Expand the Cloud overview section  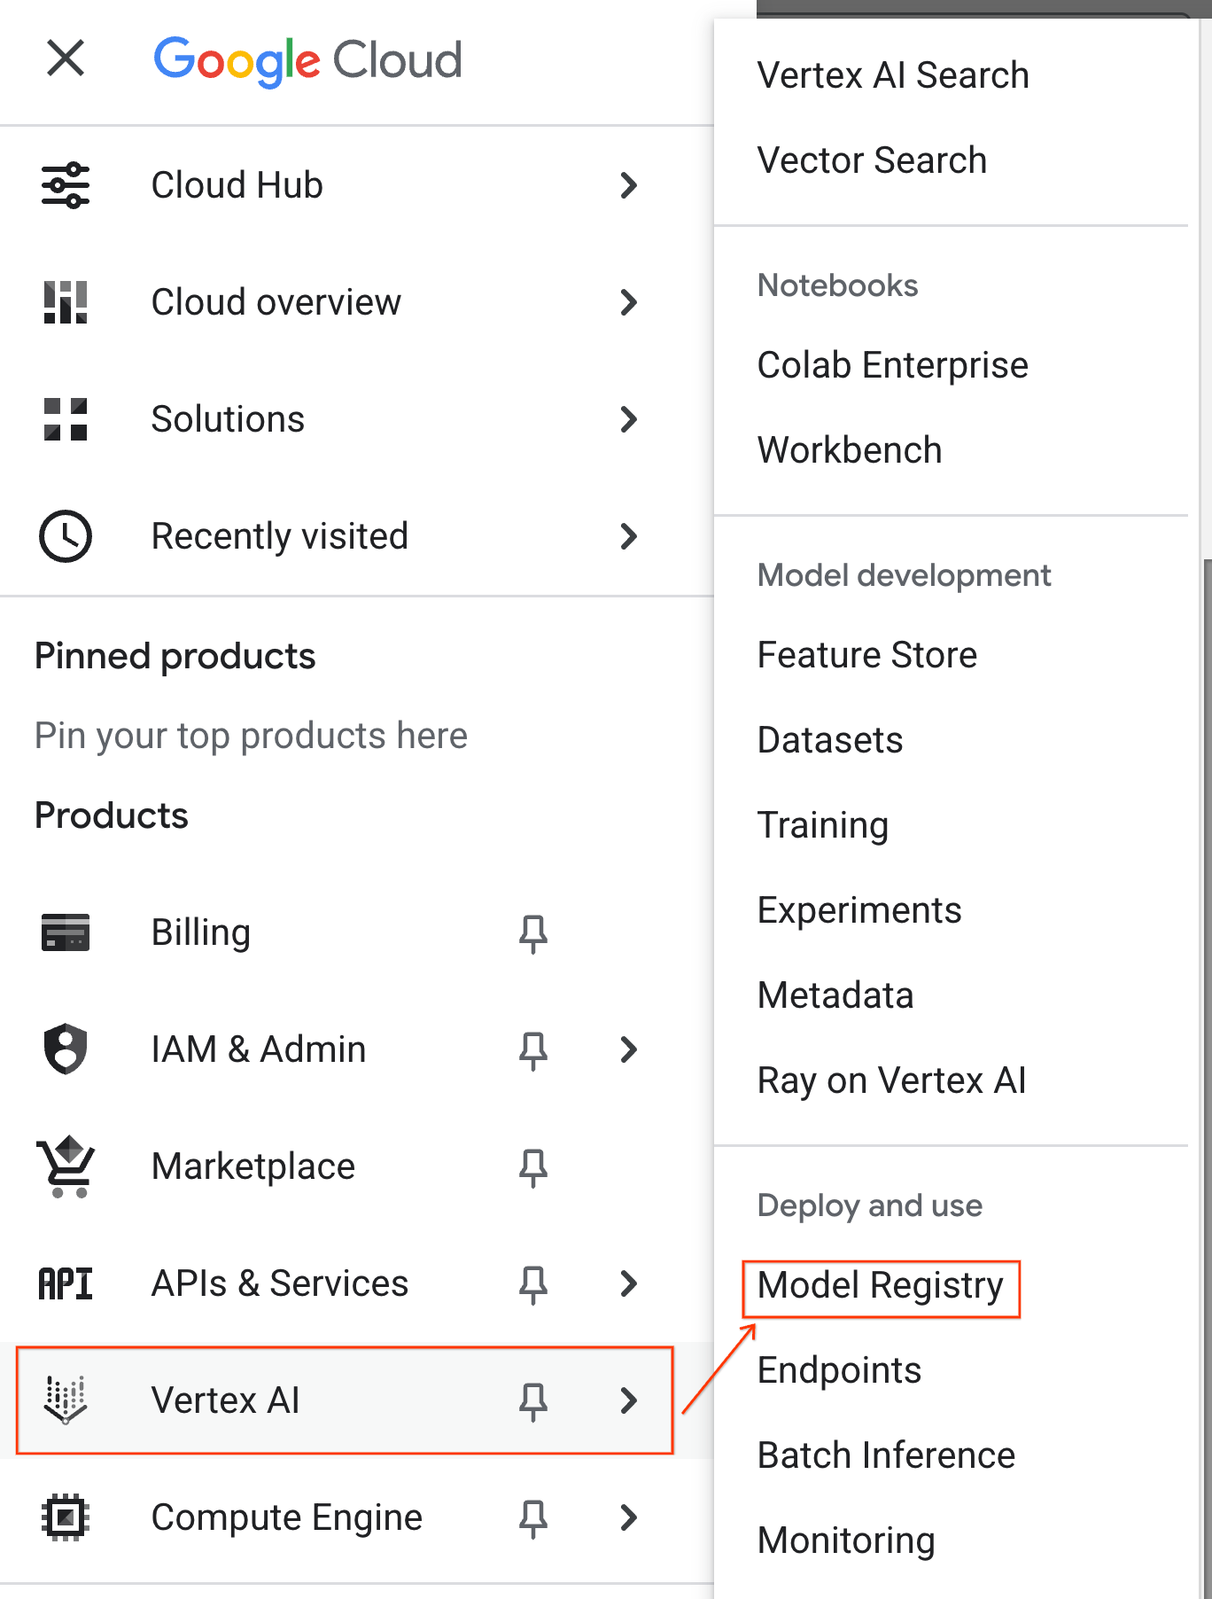point(629,302)
